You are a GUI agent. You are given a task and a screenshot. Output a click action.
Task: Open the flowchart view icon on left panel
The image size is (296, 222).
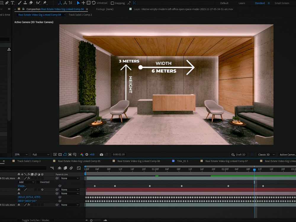point(9,49)
